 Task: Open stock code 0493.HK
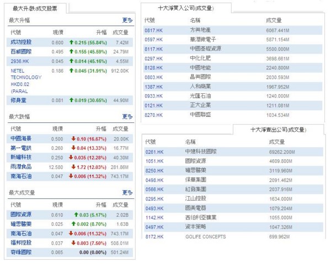pyautogui.click(x=154, y=208)
